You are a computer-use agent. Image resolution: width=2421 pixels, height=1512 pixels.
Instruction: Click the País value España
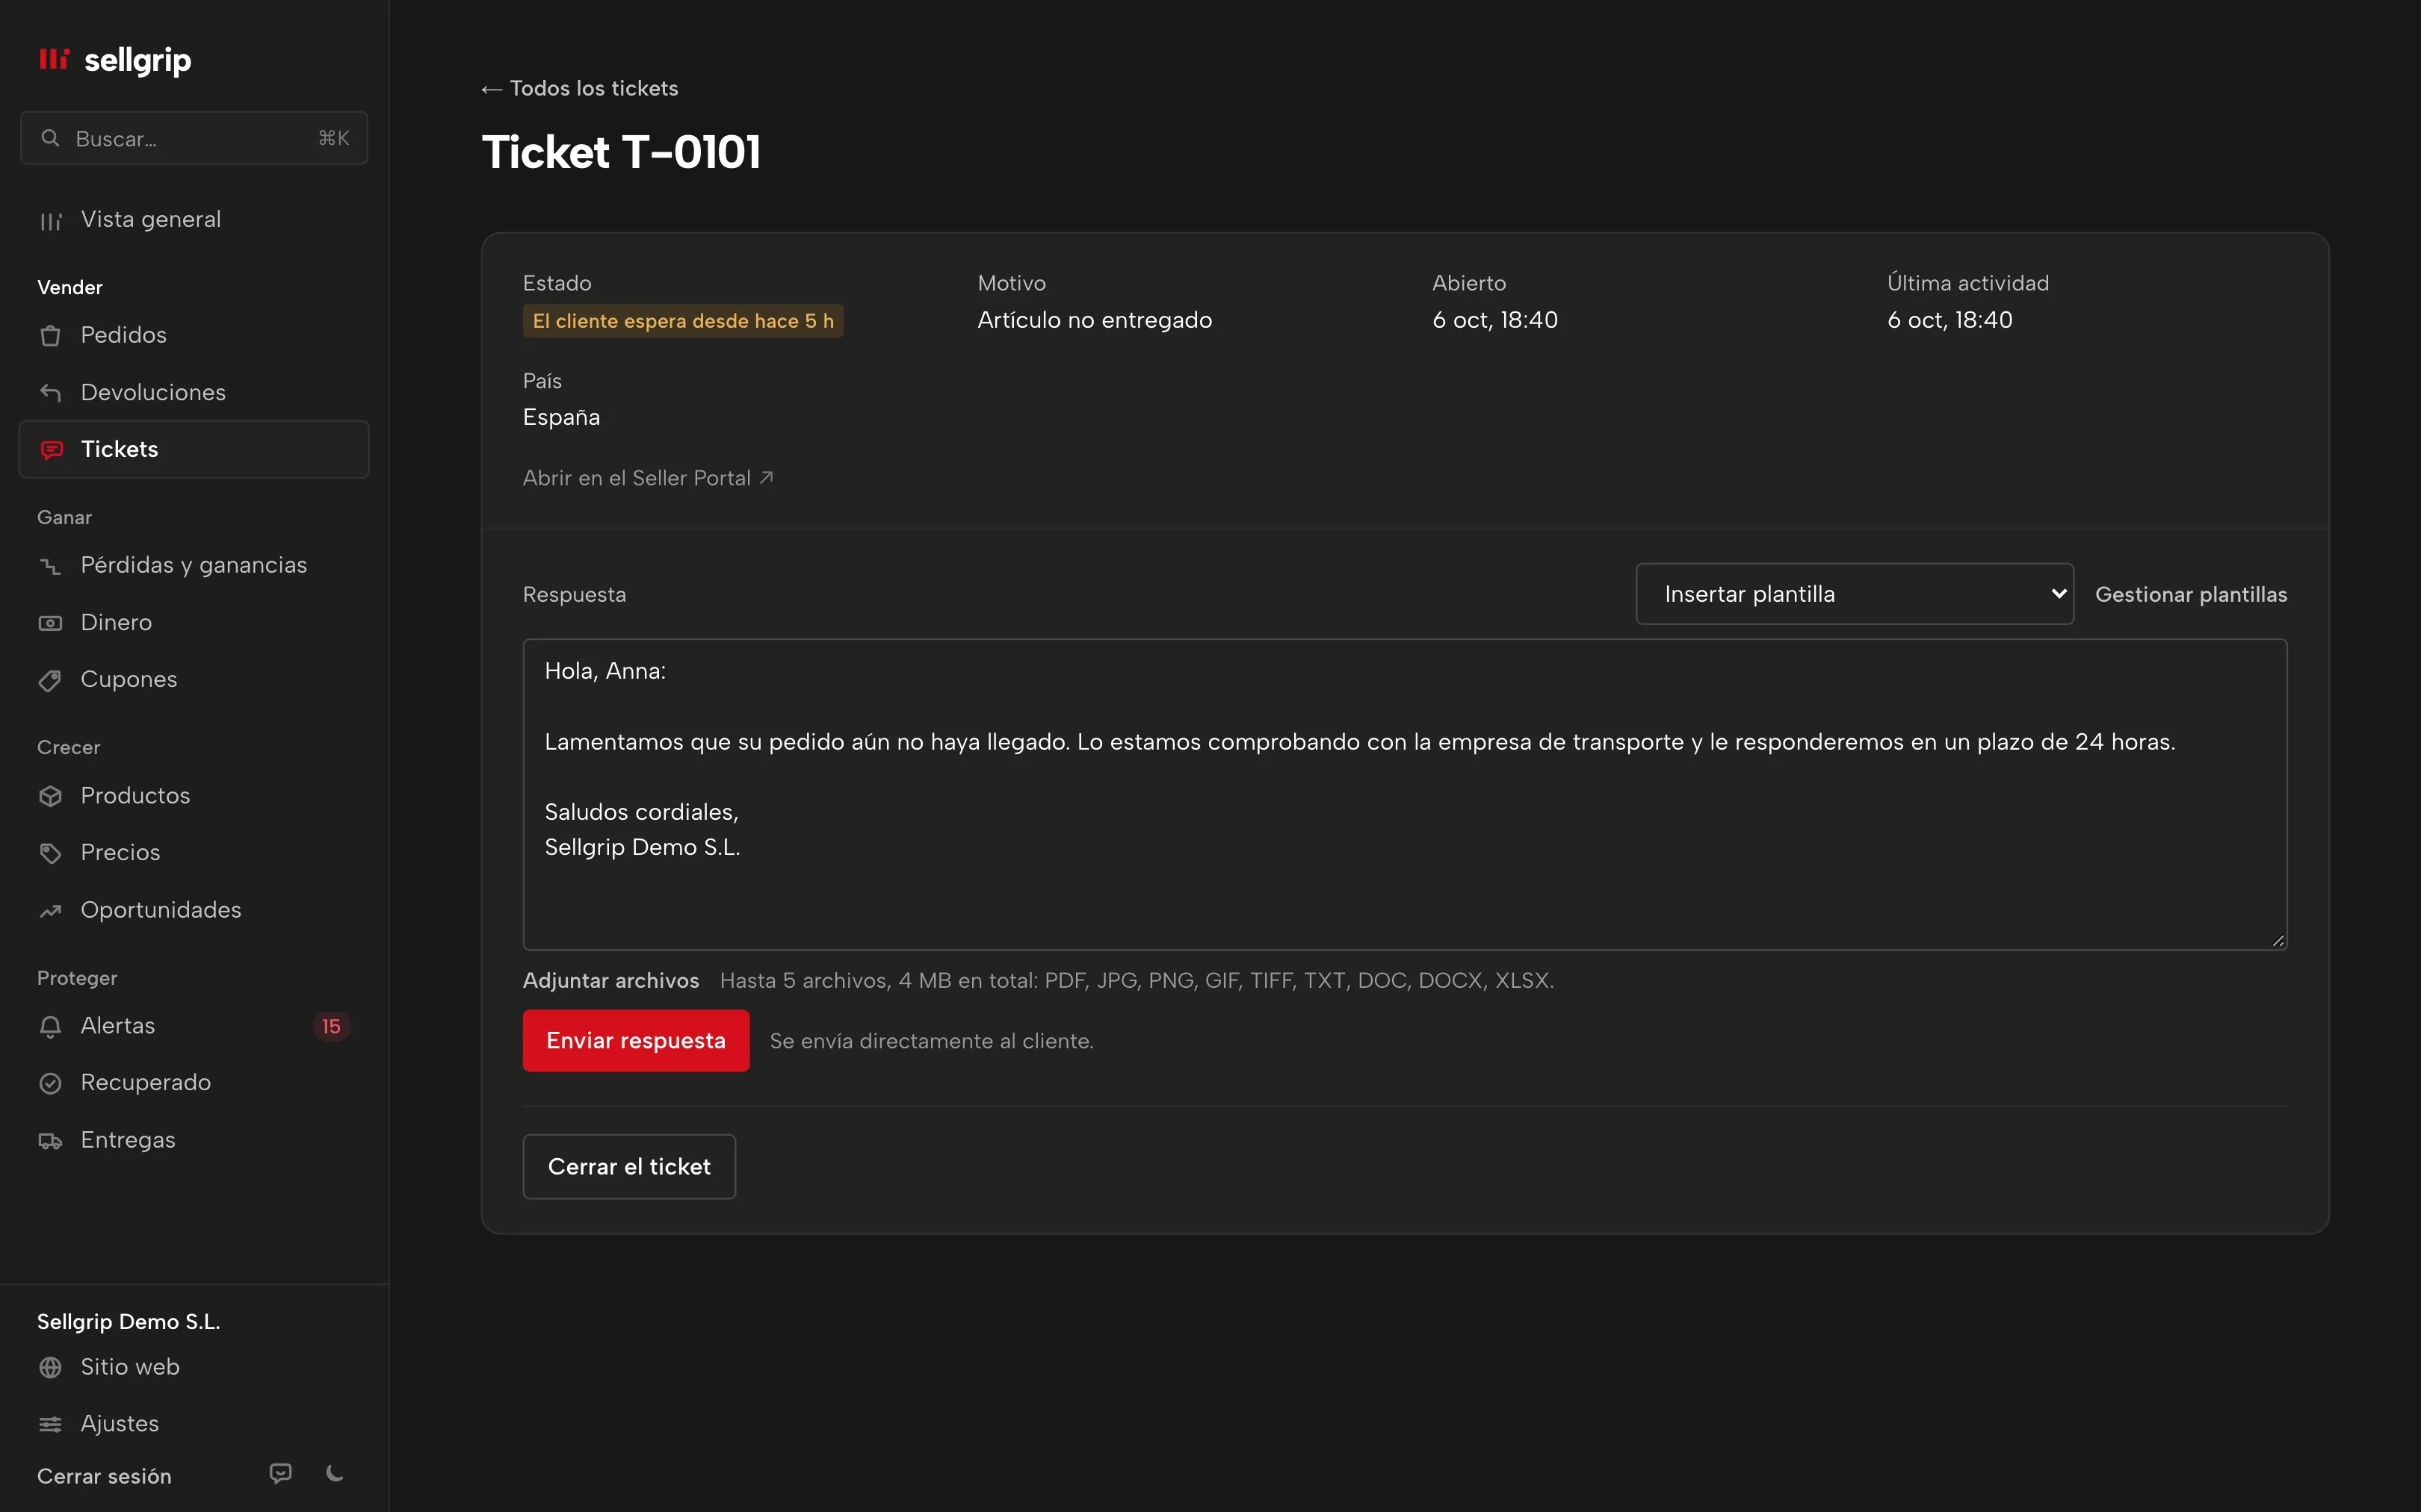coord(561,417)
